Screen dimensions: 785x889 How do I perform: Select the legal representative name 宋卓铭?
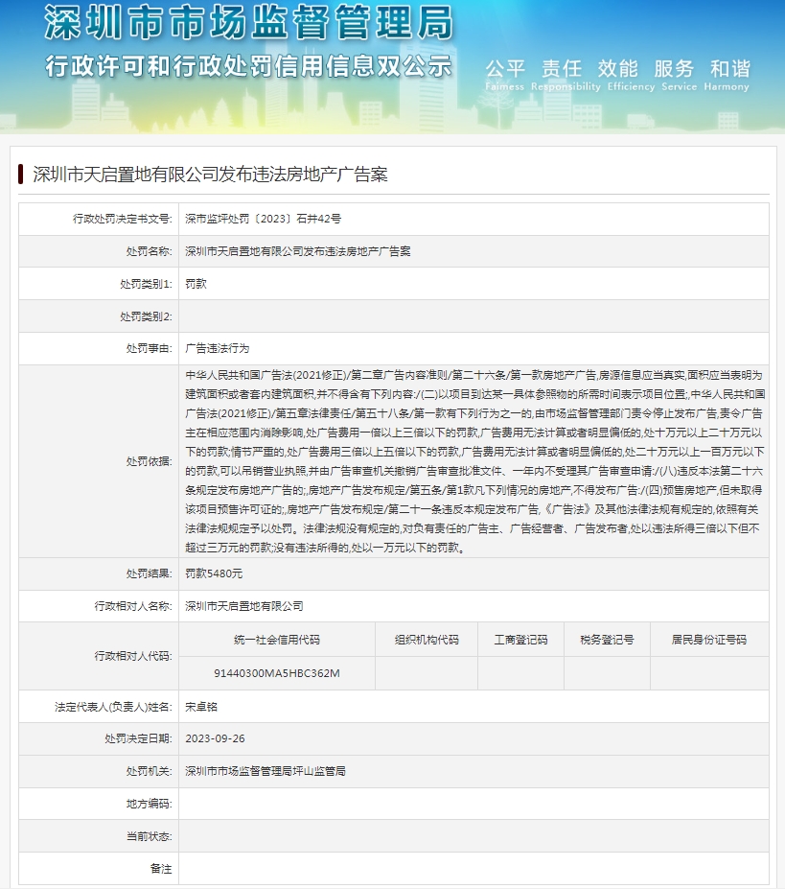pyautogui.click(x=201, y=707)
